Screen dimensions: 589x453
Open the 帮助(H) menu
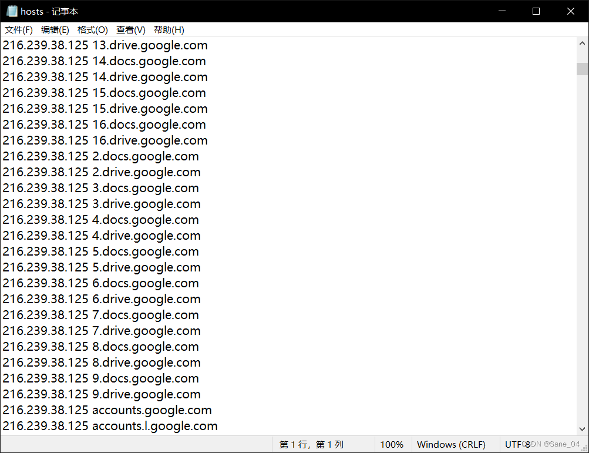[x=169, y=30]
